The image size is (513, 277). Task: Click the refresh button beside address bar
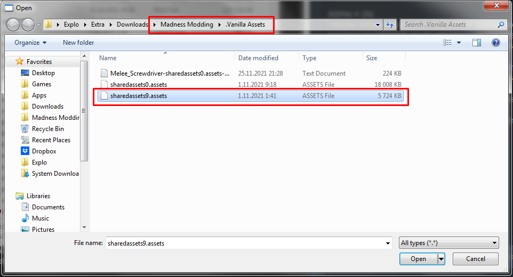coord(390,25)
